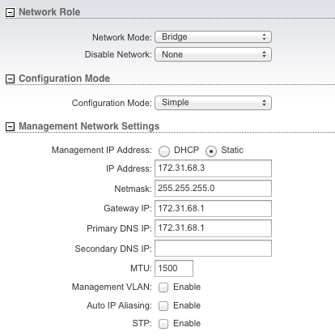Click the Configuration Mode section heading
Image resolution: width=335 pixels, height=336 pixels.
point(64,79)
